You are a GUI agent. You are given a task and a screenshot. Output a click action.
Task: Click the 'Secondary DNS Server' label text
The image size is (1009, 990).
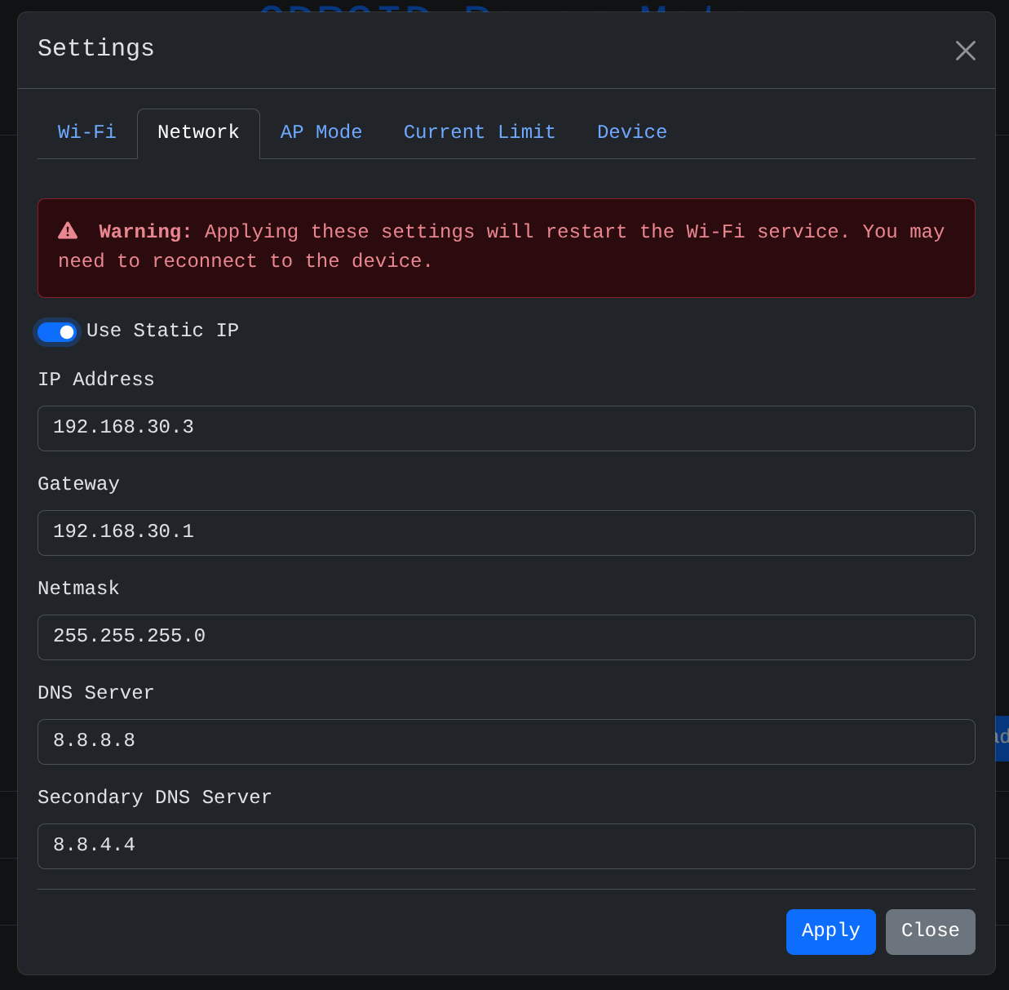pos(154,797)
